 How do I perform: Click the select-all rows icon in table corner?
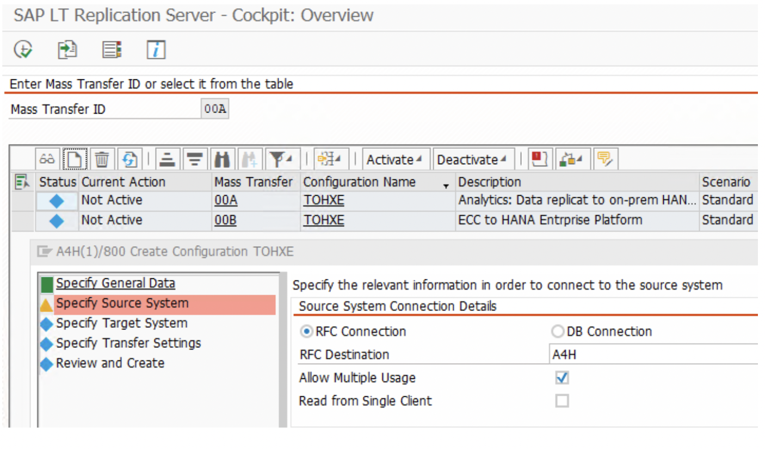(x=23, y=182)
